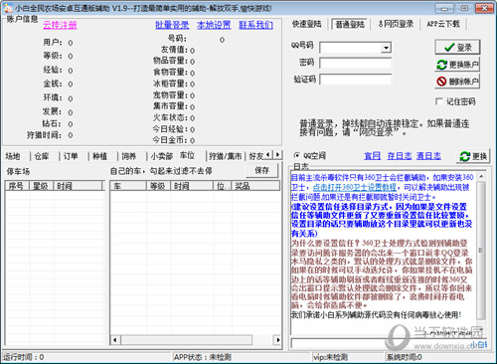497x364 pixels.
Task: Switch to the 订单 tab
Action: (x=71, y=156)
